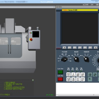Click the red indicator light on pendant

(x=30, y=33)
